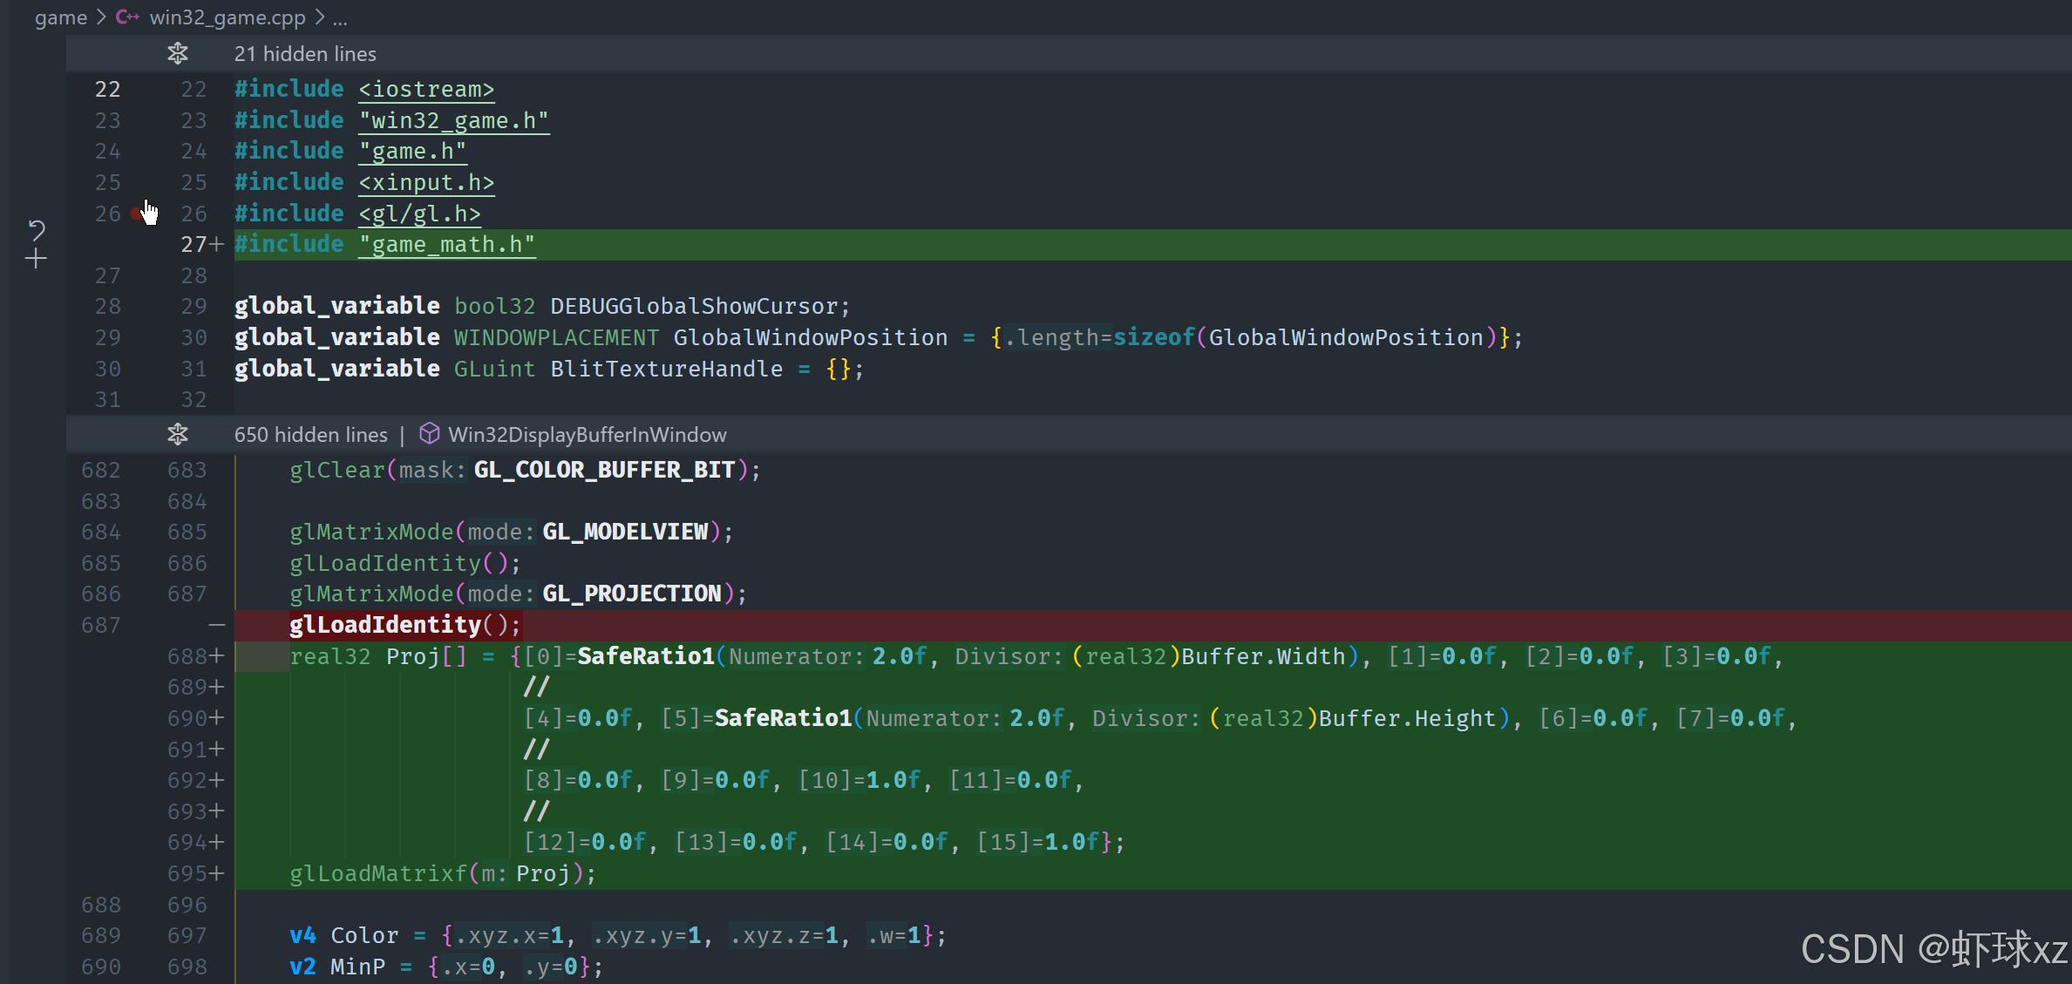Toggle breakpoint at original line number 22
Screen dimensions: 2072x984
pyautogui.click(x=107, y=89)
